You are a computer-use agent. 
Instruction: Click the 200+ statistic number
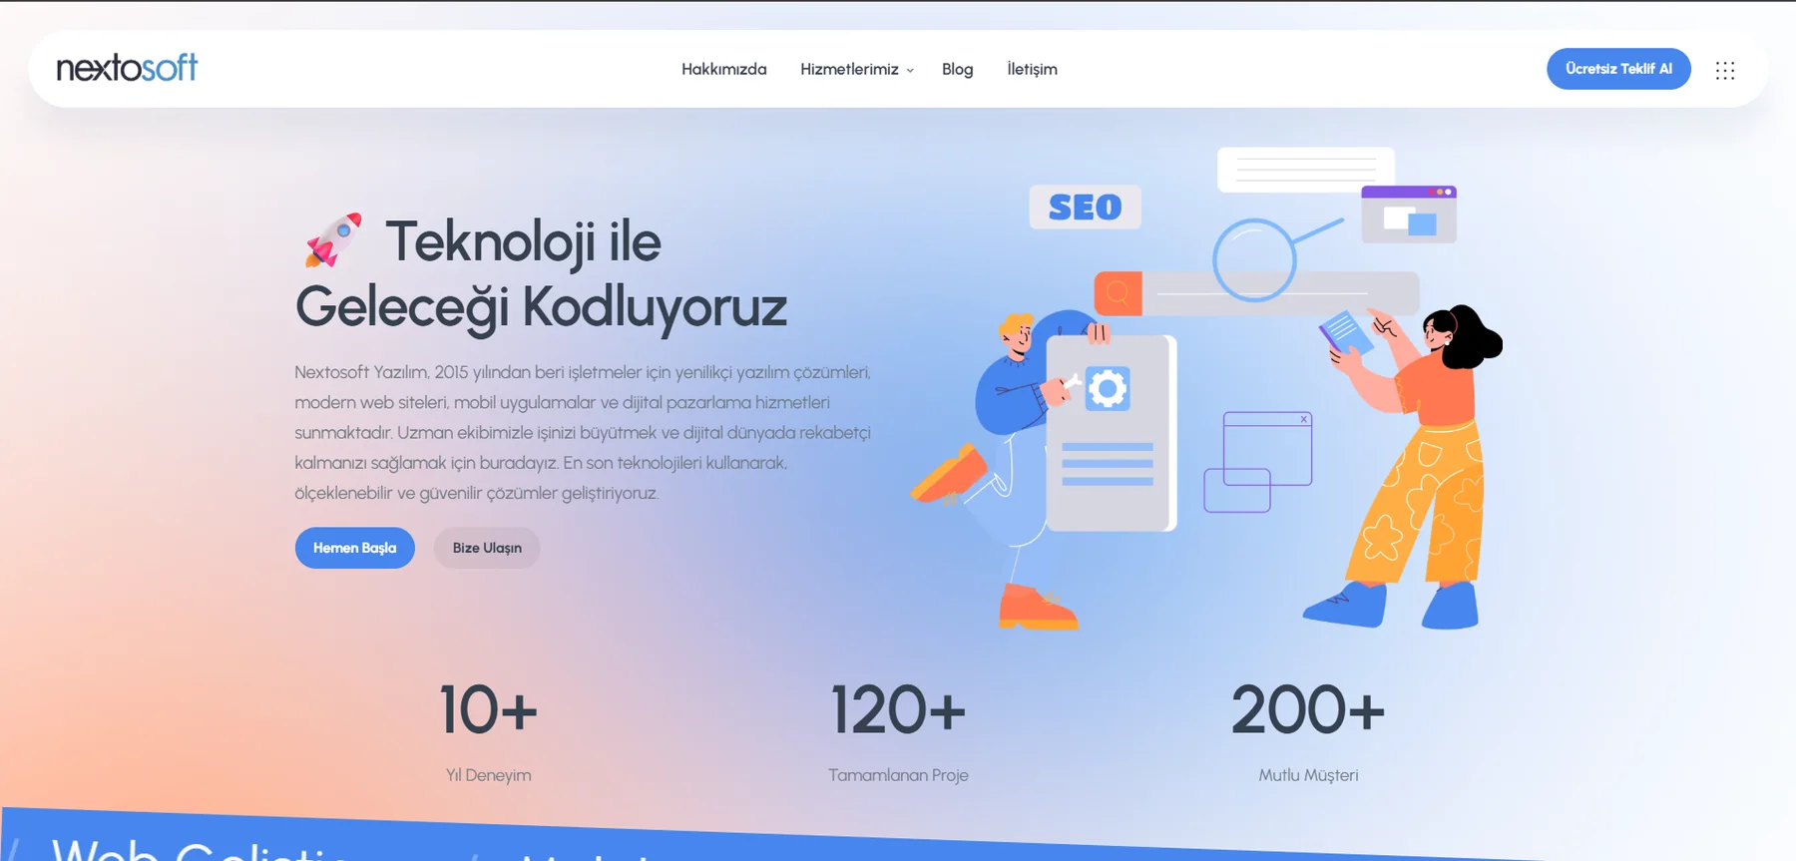[x=1308, y=710]
